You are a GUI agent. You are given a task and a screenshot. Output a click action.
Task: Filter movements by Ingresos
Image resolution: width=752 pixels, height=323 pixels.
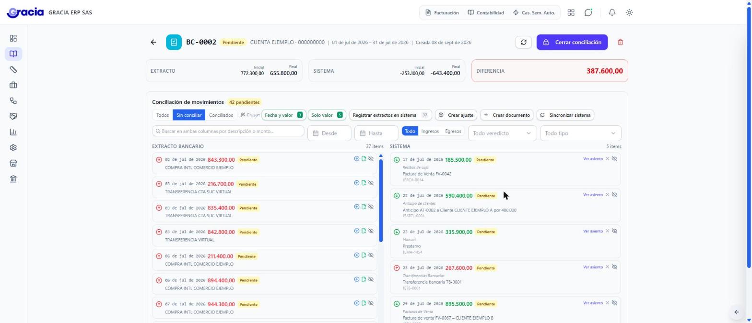[x=430, y=131]
